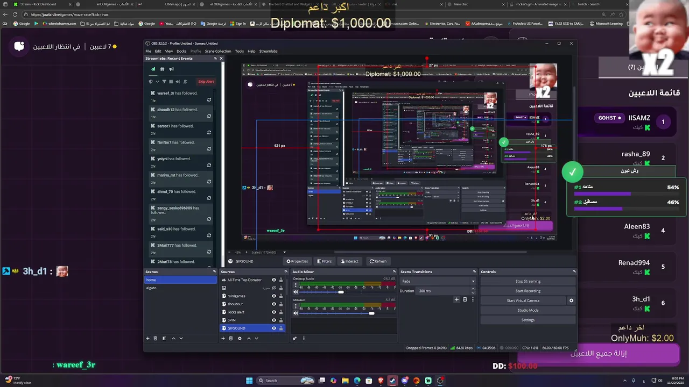Add a scene transition with plus icon
The image size is (689, 387).
pos(456,299)
